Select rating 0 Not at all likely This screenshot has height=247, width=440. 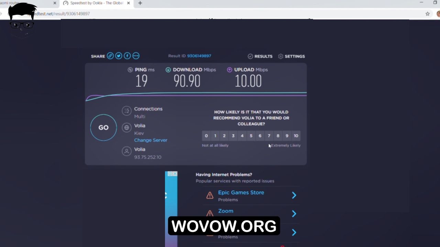(206, 136)
